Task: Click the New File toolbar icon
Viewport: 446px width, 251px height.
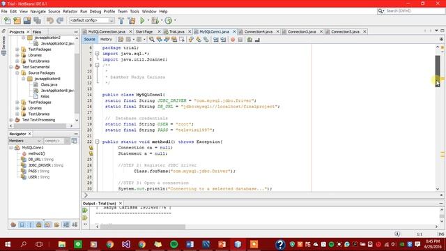Action: point(8,20)
